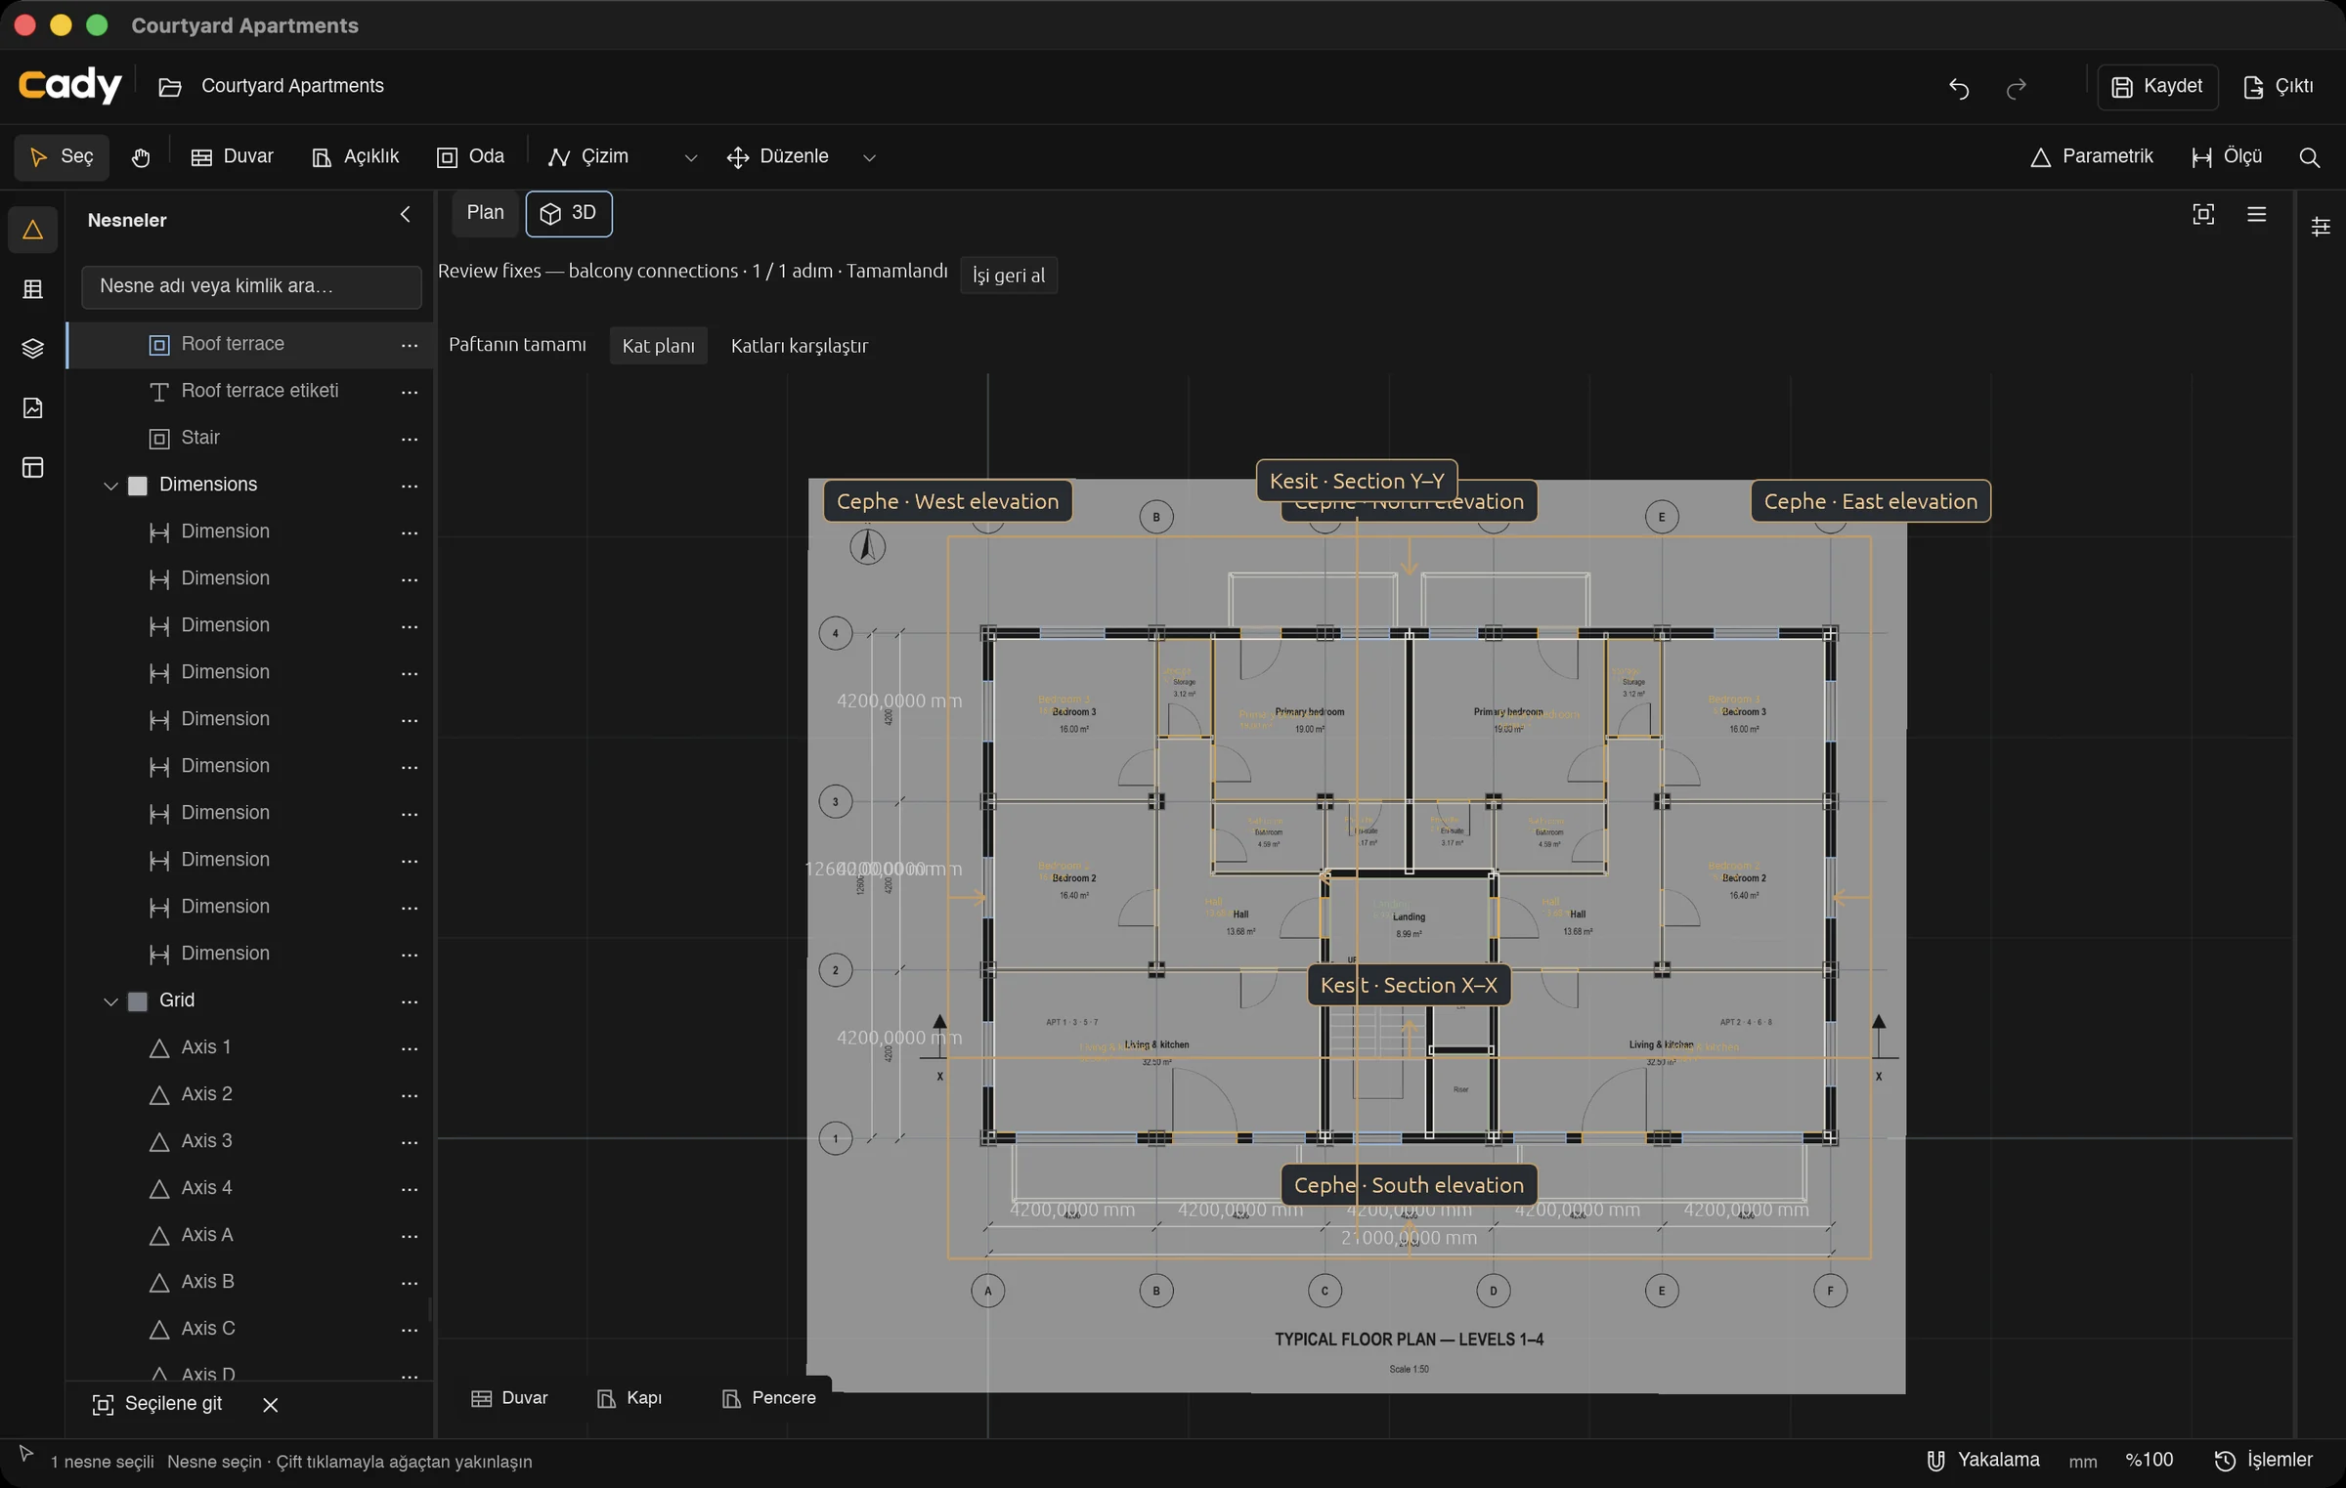
Task: Click the Cephe · West elevation marker
Action: tap(947, 501)
